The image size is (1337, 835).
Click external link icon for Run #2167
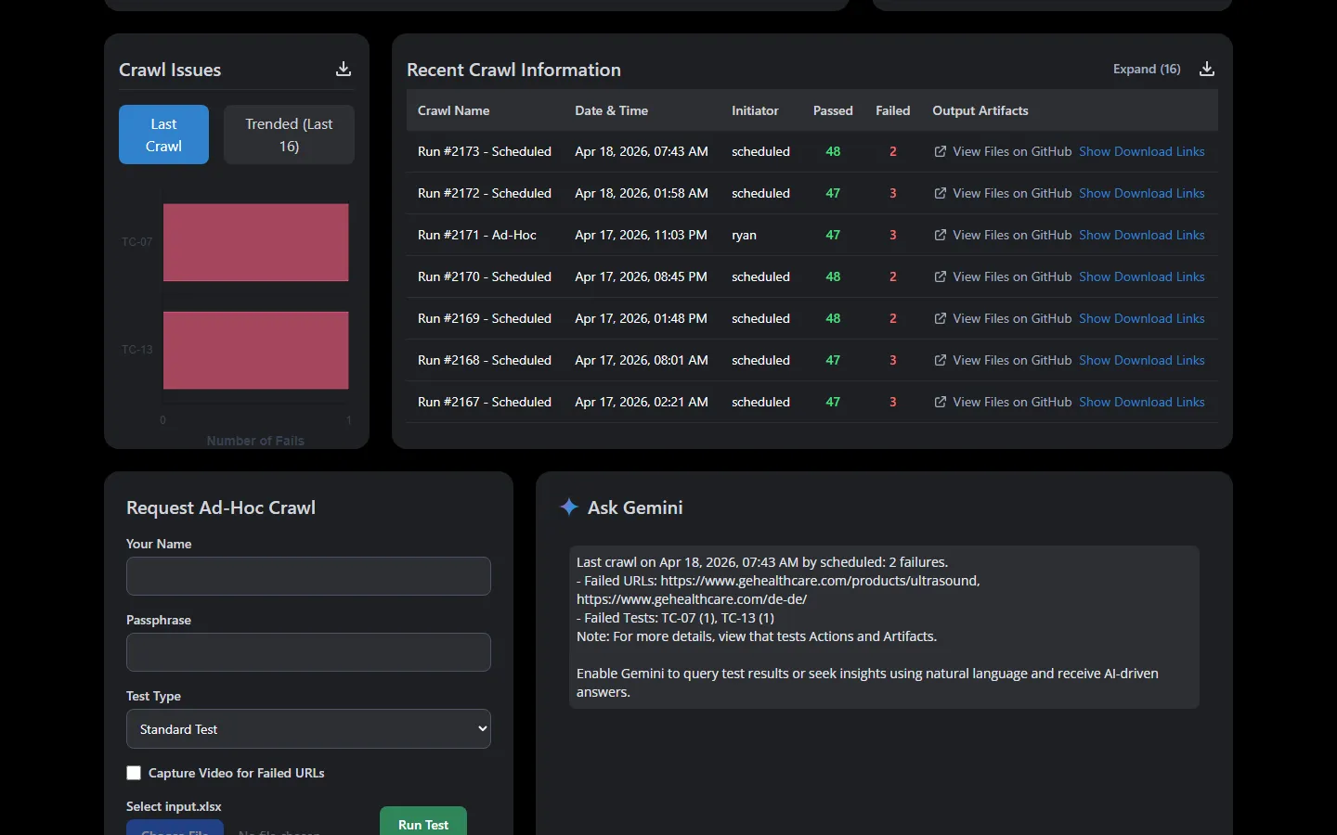(940, 403)
